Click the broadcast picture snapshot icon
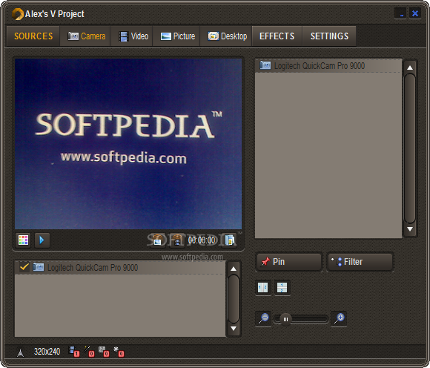The height and width of the screenshot is (368, 430). pos(157,240)
